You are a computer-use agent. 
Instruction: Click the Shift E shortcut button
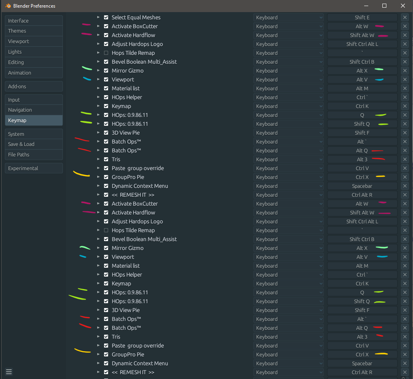362,18
